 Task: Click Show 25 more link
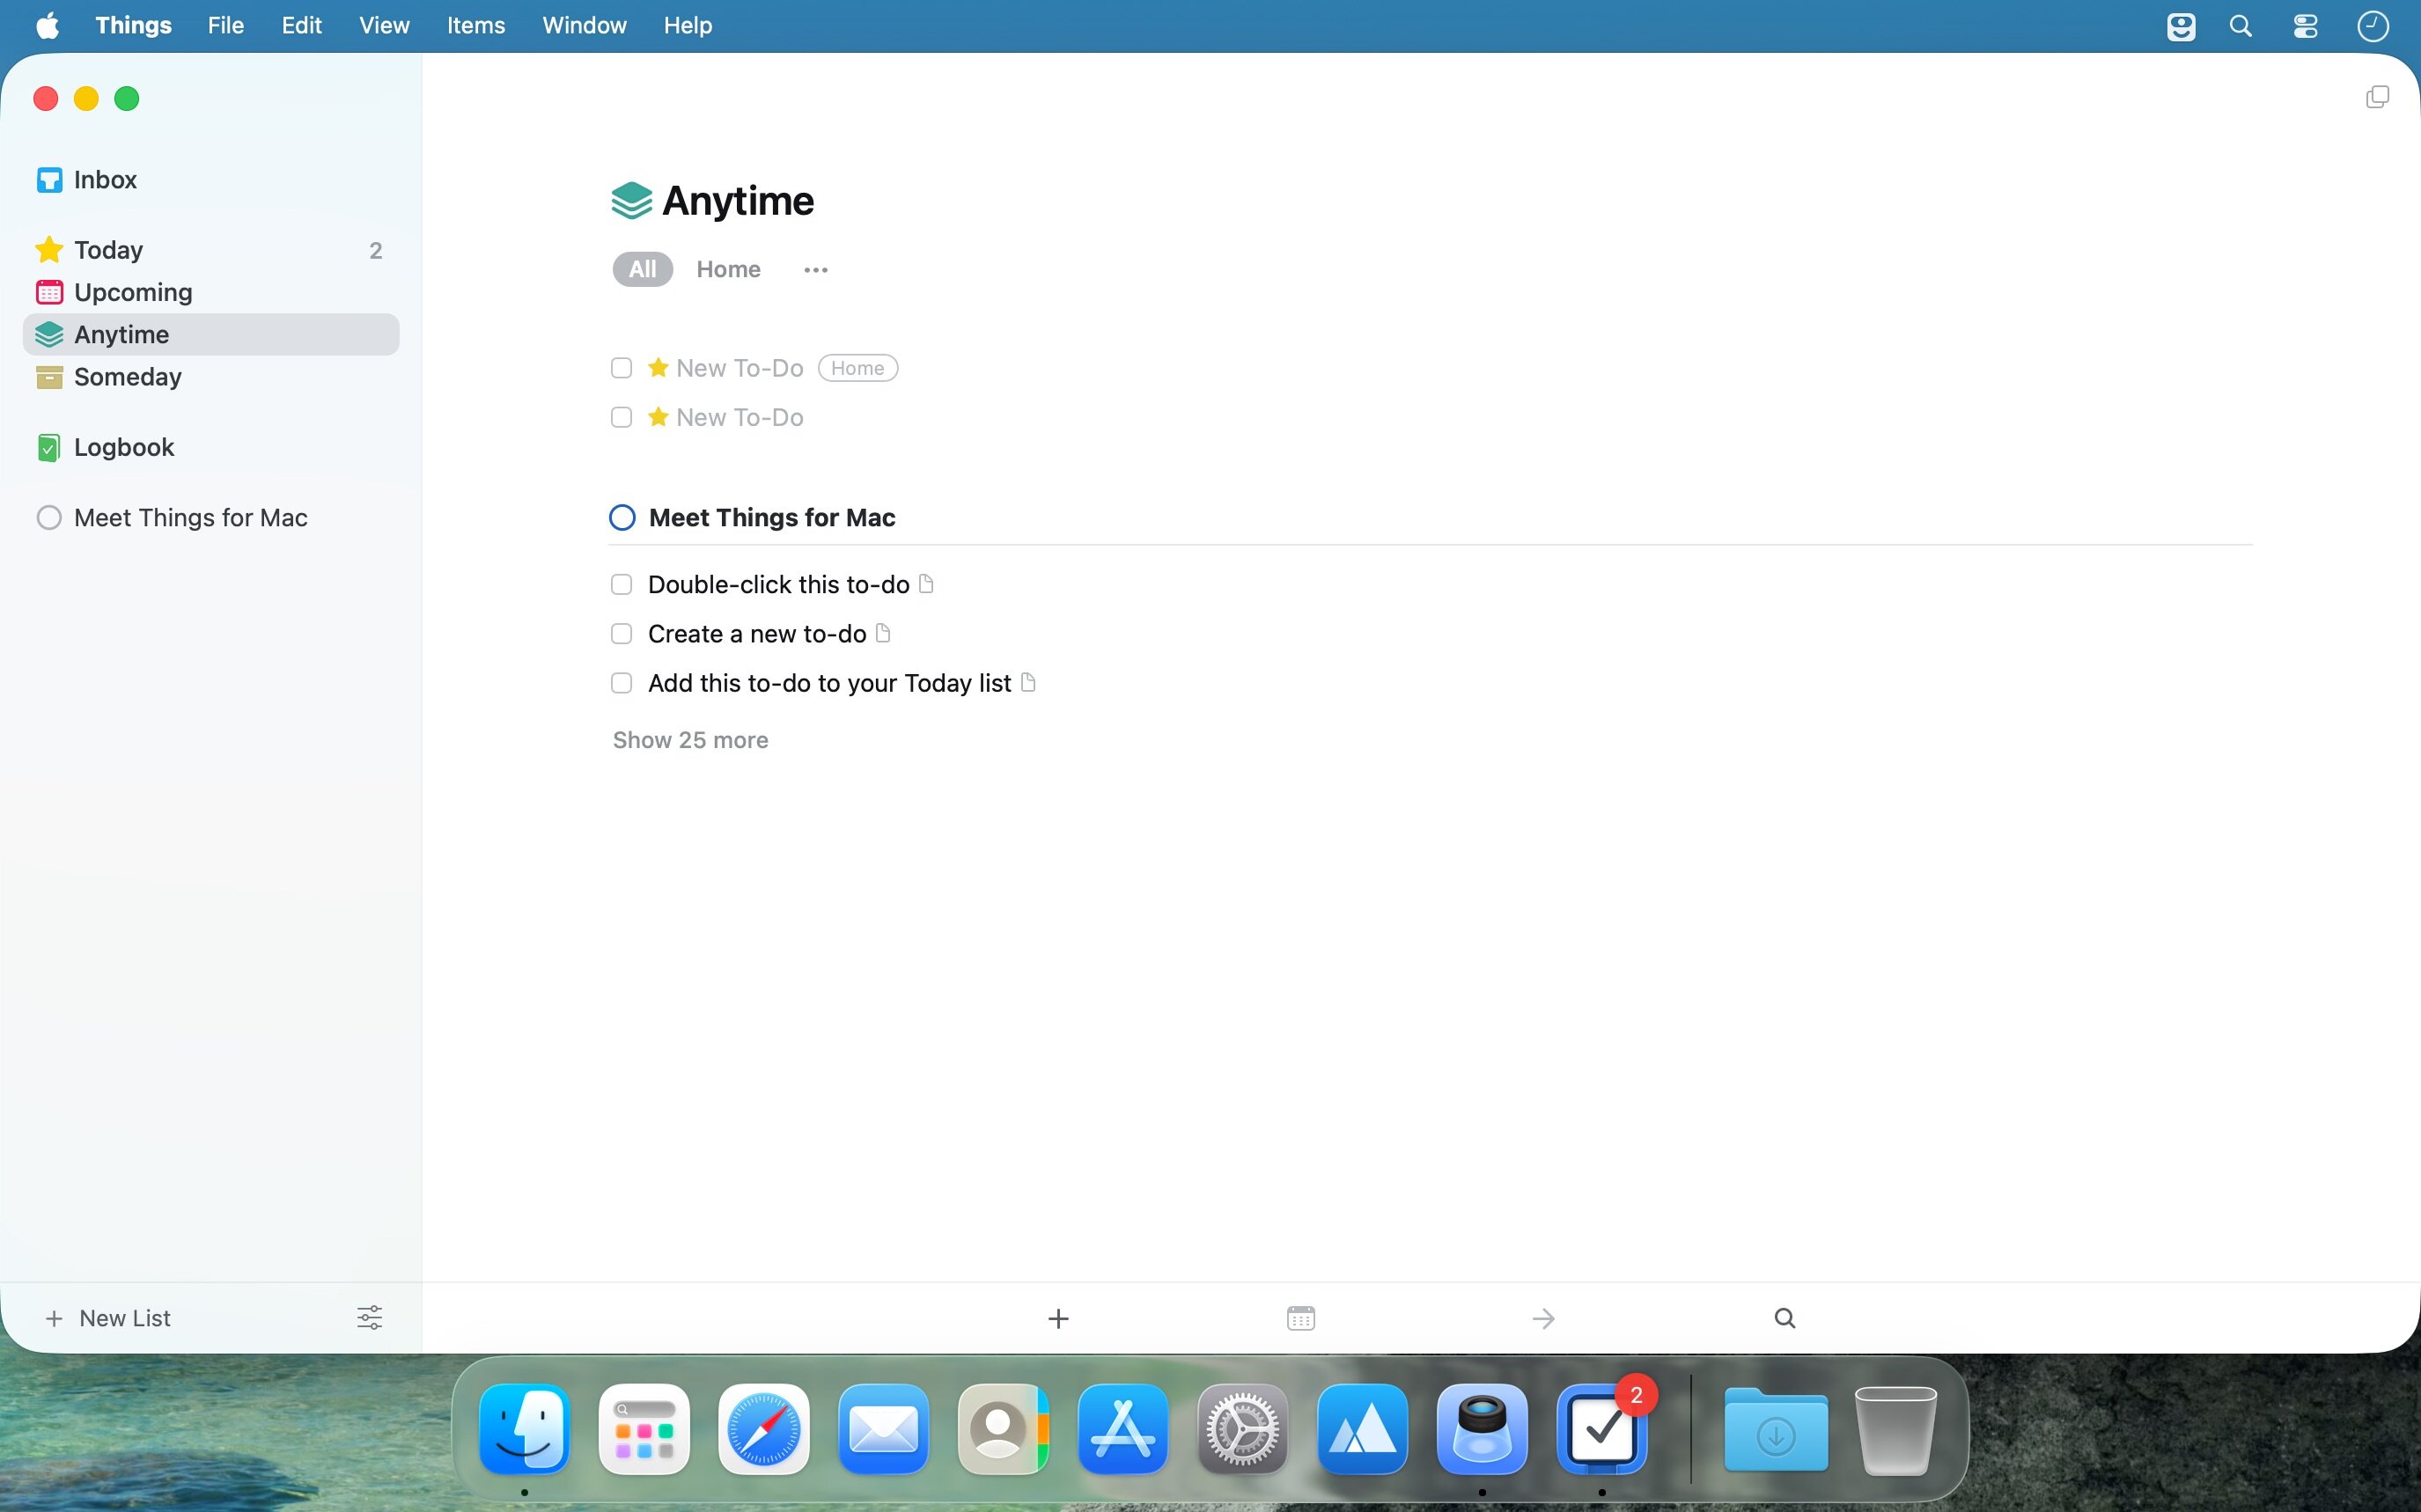point(690,740)
